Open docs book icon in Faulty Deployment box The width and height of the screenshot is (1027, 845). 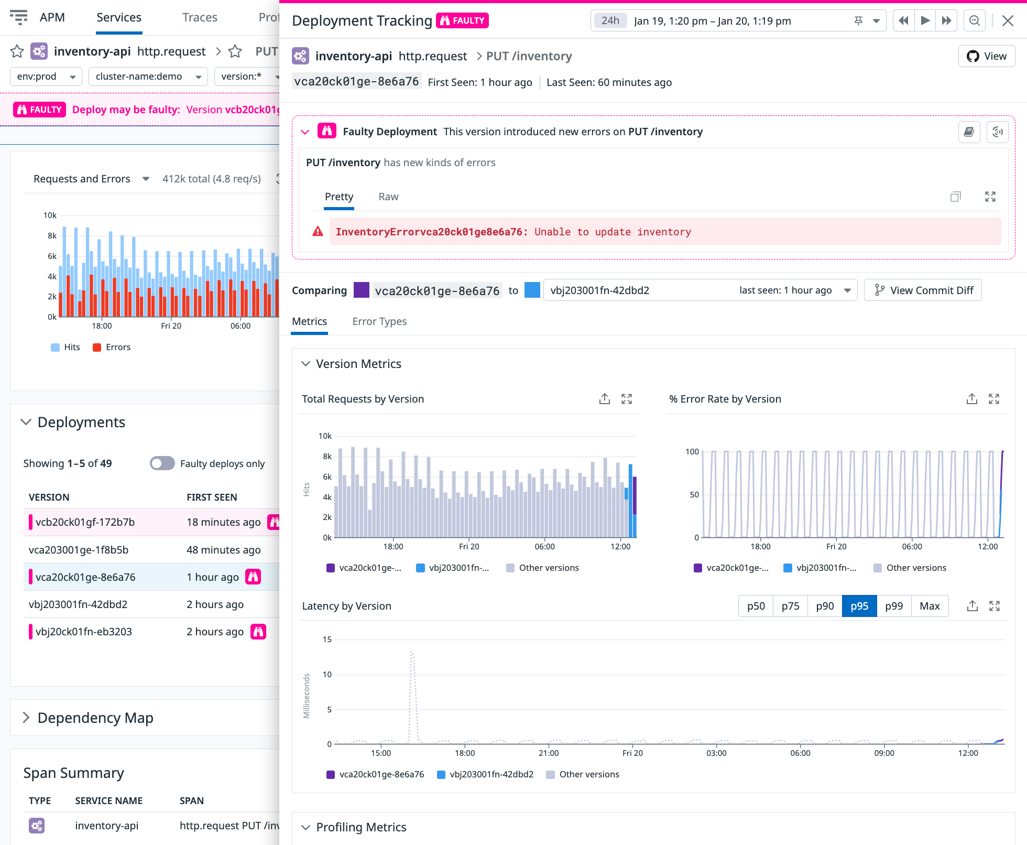pyautogui.click(x=969, y=132)
